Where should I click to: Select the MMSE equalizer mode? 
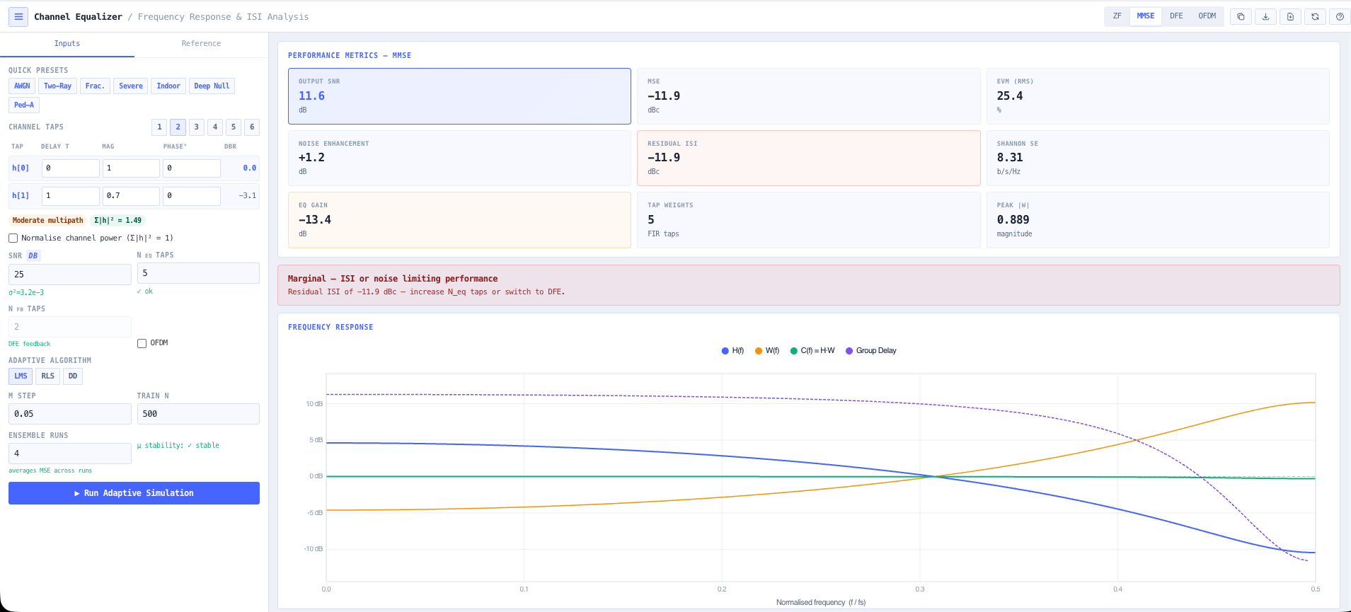[x=1145, y=16]
